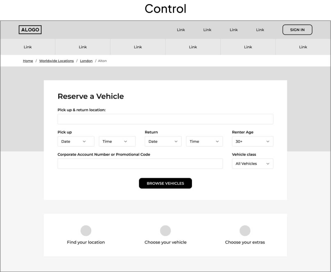The width and height of the screenshot is (331, 272).
Task: Open the rightmost Link tab in secondary navigation
Action: click(x=303, y=47)
